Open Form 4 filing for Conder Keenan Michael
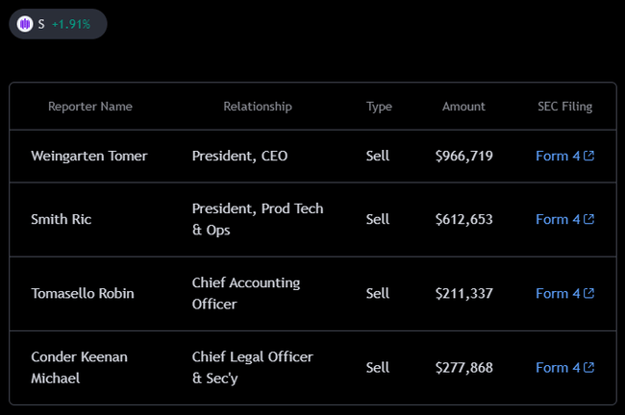This screenshot has height=415, width=625. coord(558,367)
